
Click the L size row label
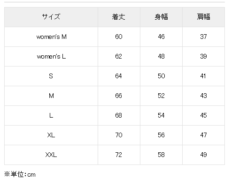(51, 116)
